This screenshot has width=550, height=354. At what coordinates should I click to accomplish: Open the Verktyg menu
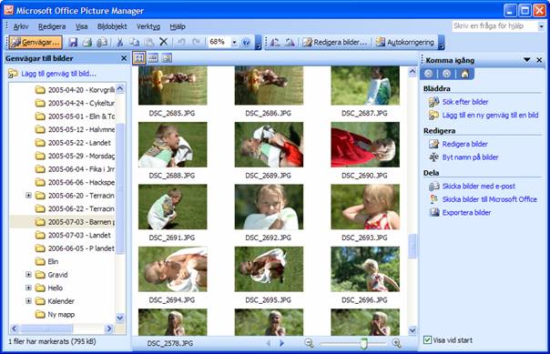[x=148, y=26]
